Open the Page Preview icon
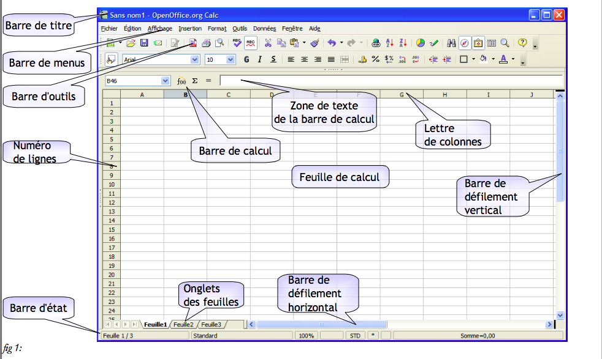This screenshot has height=359, width=602. tap(219, 43)
